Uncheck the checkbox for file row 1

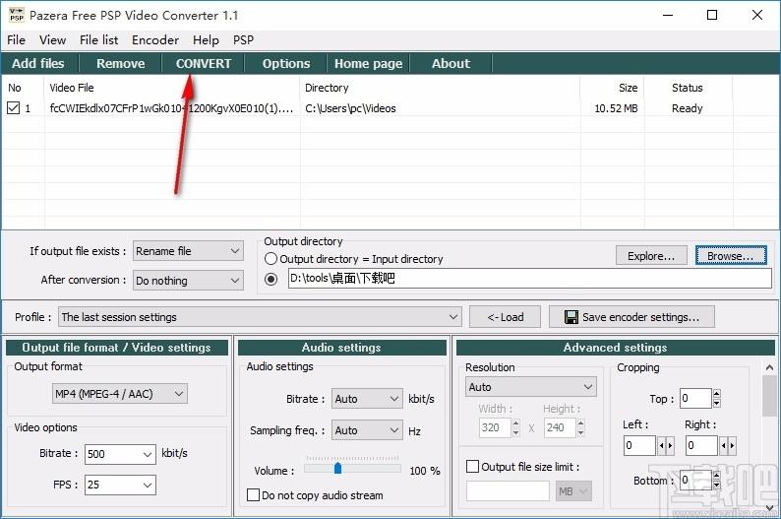pyautogui.click(x=14, y=107)
